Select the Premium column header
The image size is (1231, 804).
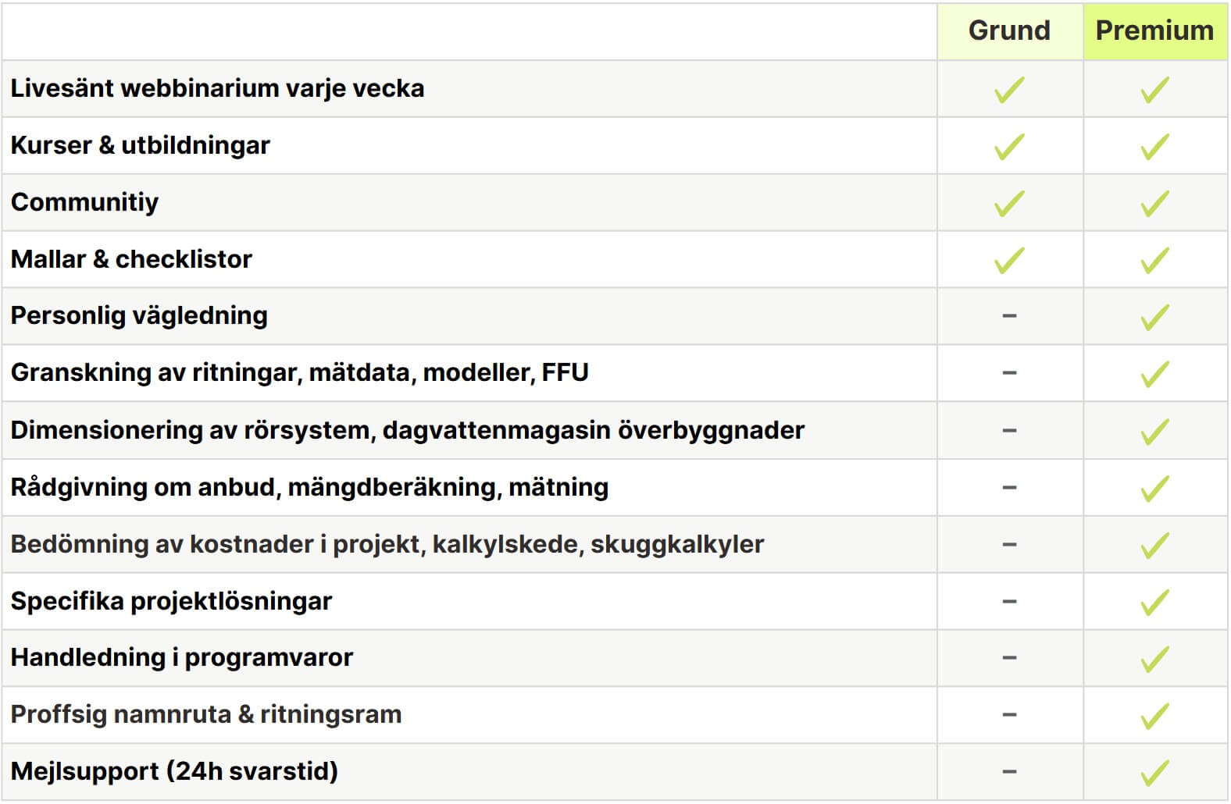tap(1154, 30)
